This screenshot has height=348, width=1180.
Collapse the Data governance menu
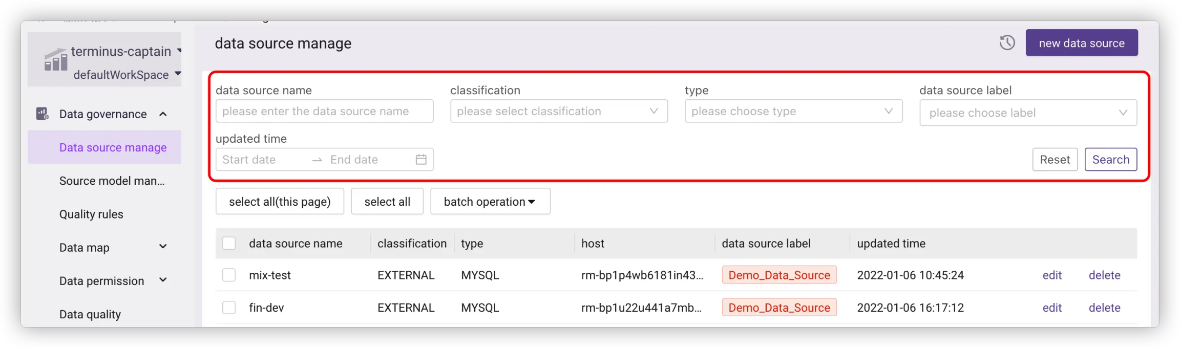(163, 114)
